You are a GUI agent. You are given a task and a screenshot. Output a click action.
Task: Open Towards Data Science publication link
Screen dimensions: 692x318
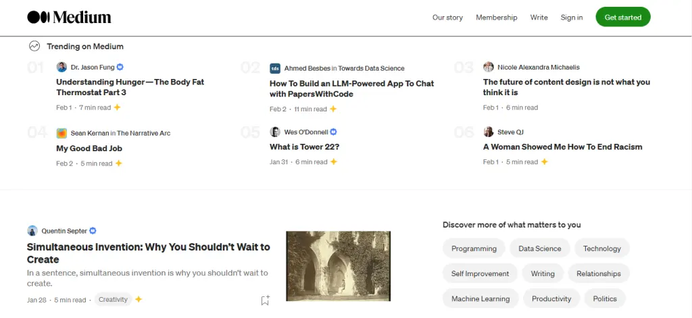pyautogui.click(x=371, y=68)
